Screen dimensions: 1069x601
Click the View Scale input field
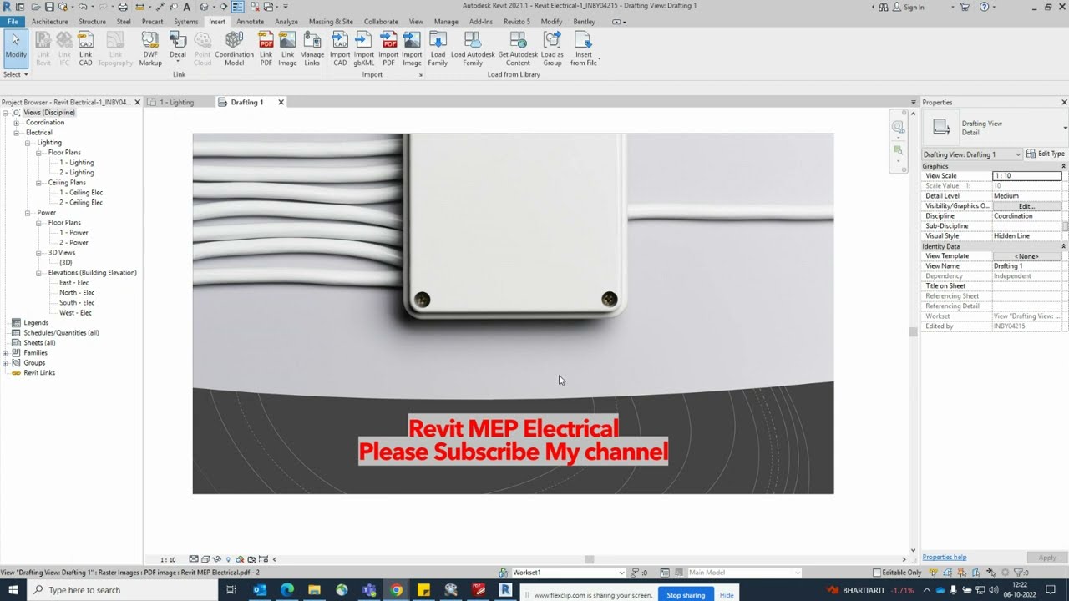click(x=1027, y=176)
